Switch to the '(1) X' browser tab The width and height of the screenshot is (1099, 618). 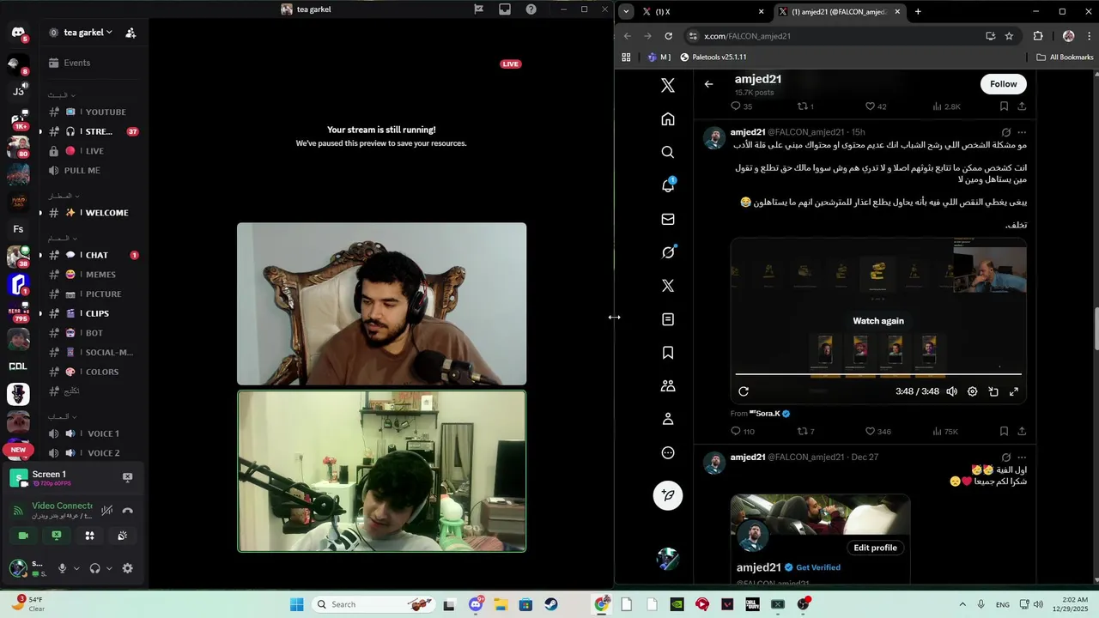[x=700, y=12]
